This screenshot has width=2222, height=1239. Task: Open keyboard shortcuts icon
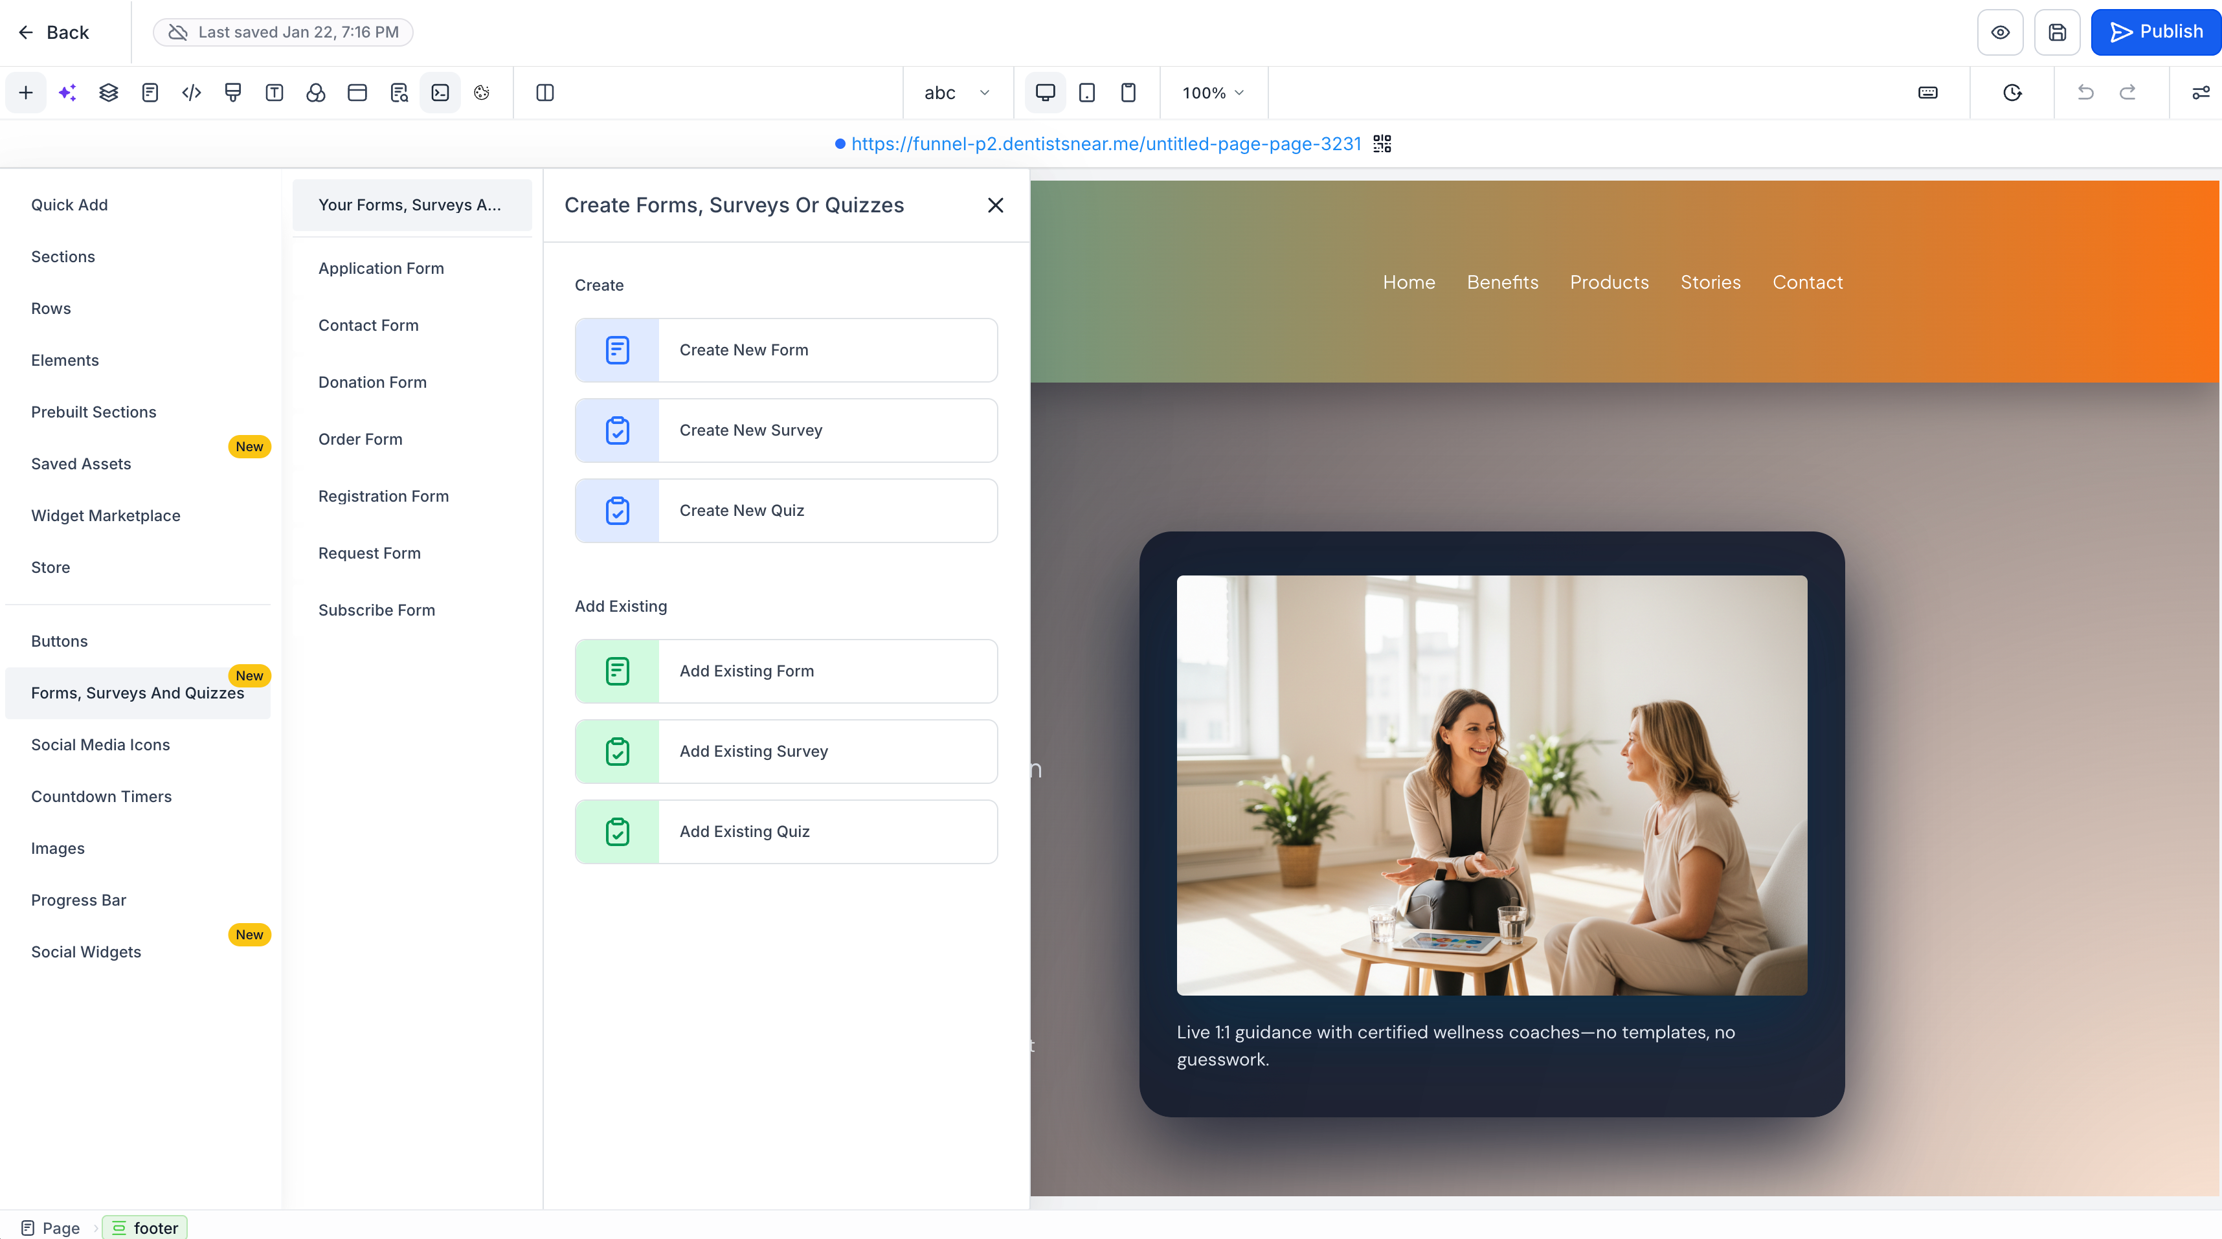1928,93
